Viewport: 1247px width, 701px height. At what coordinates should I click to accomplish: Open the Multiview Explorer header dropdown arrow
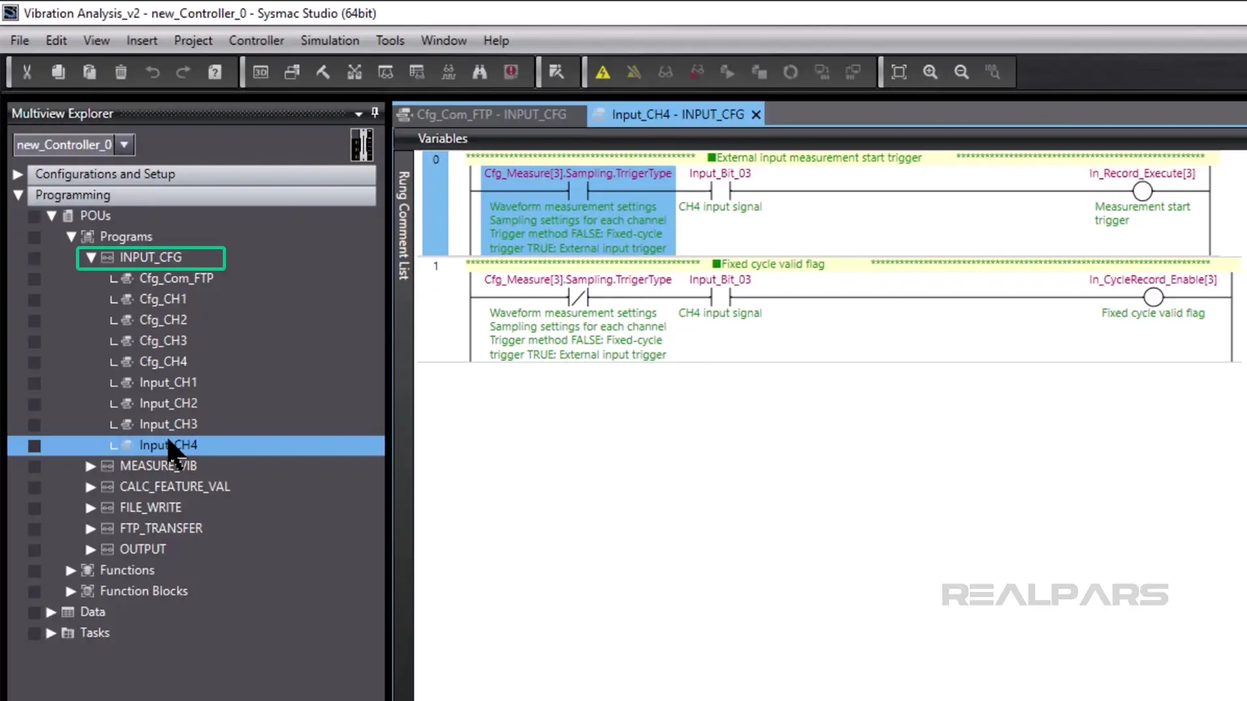[359, 114]
